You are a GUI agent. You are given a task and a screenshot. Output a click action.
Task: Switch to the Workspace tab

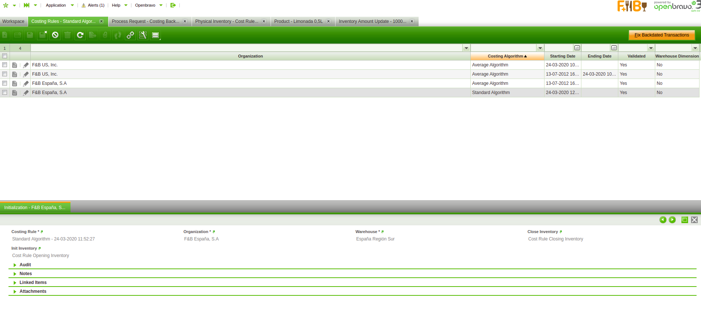tap(13, 21)
